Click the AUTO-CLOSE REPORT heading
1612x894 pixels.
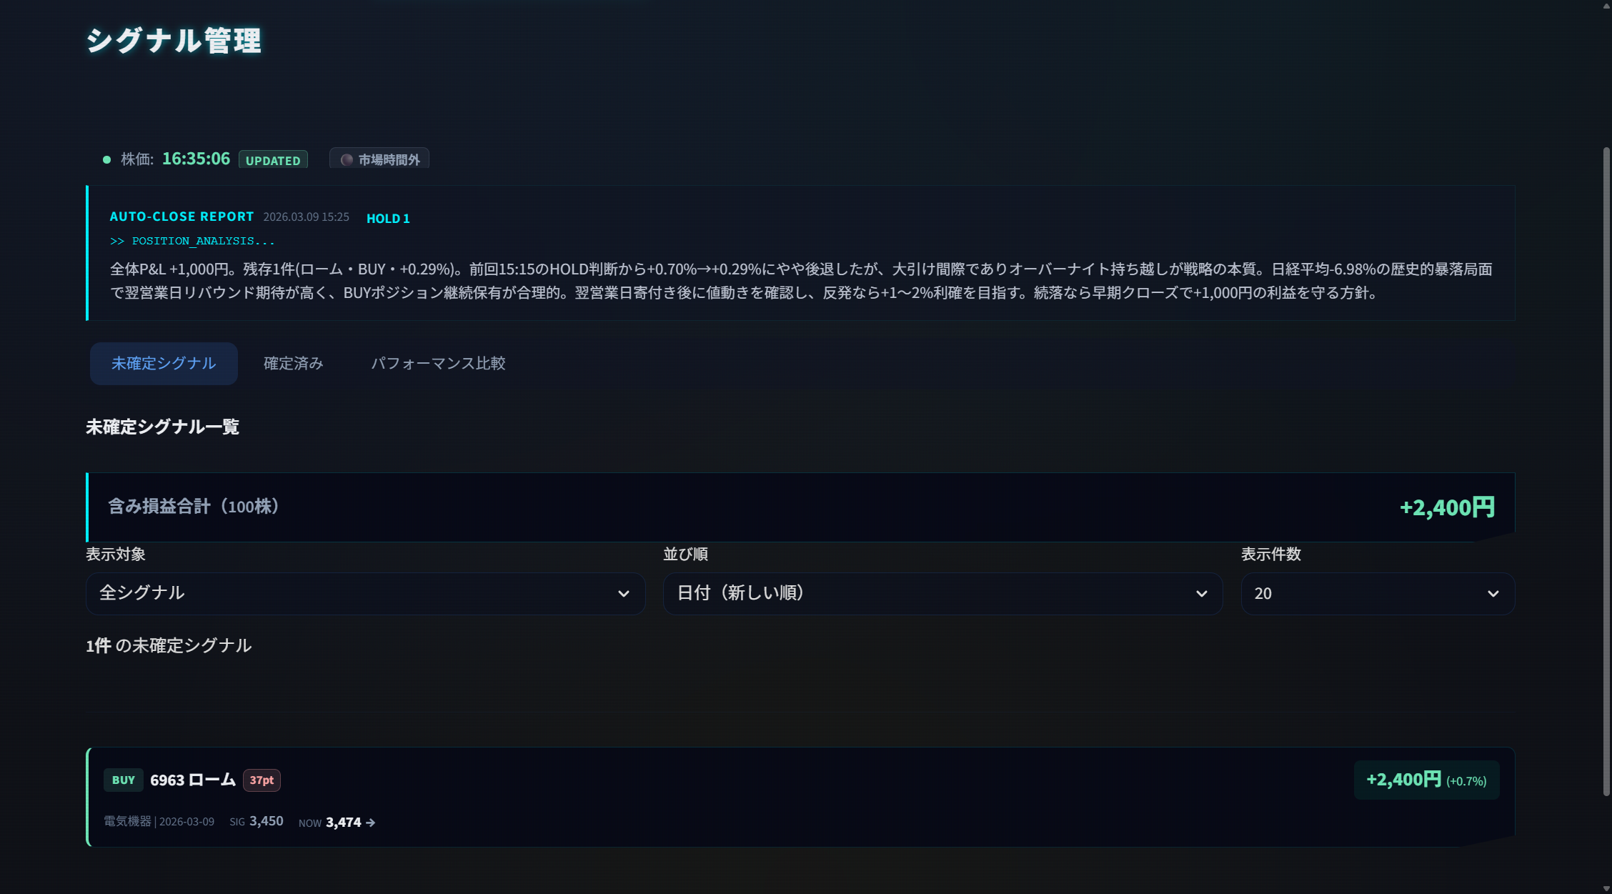(x=181, y=217)
